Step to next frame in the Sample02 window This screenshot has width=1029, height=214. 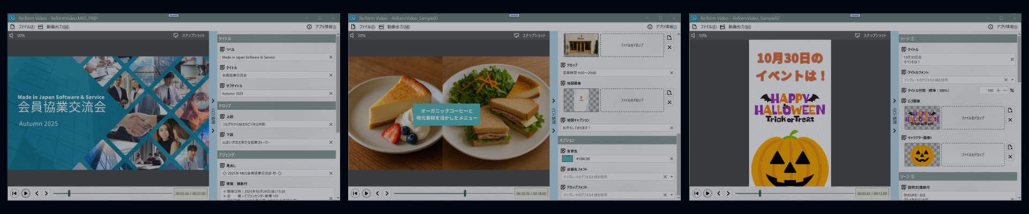pyautogui.click(x=728, y=193)
